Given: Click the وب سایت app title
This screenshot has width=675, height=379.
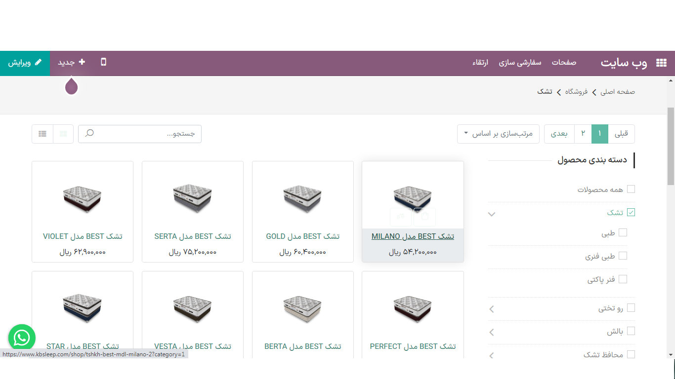Looking at the screenshot, I should tap(624, 63).
